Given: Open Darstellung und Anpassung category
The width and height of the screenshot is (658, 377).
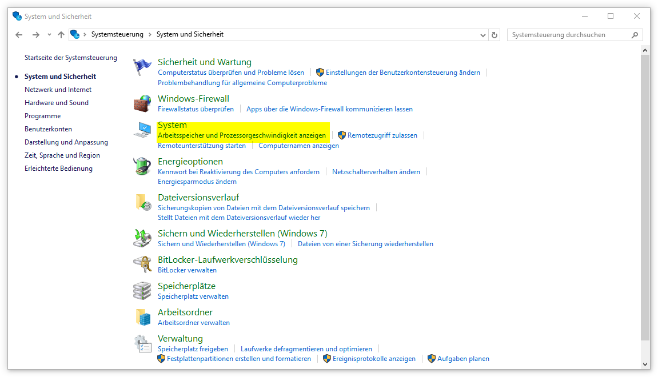Looking at the screenshot, I should tap(66, 142).
